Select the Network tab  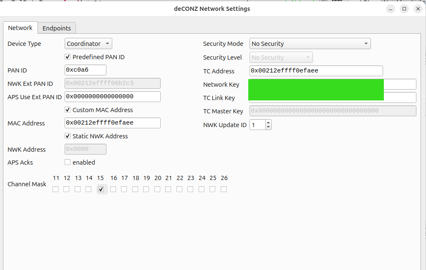[x=20, y=27]
